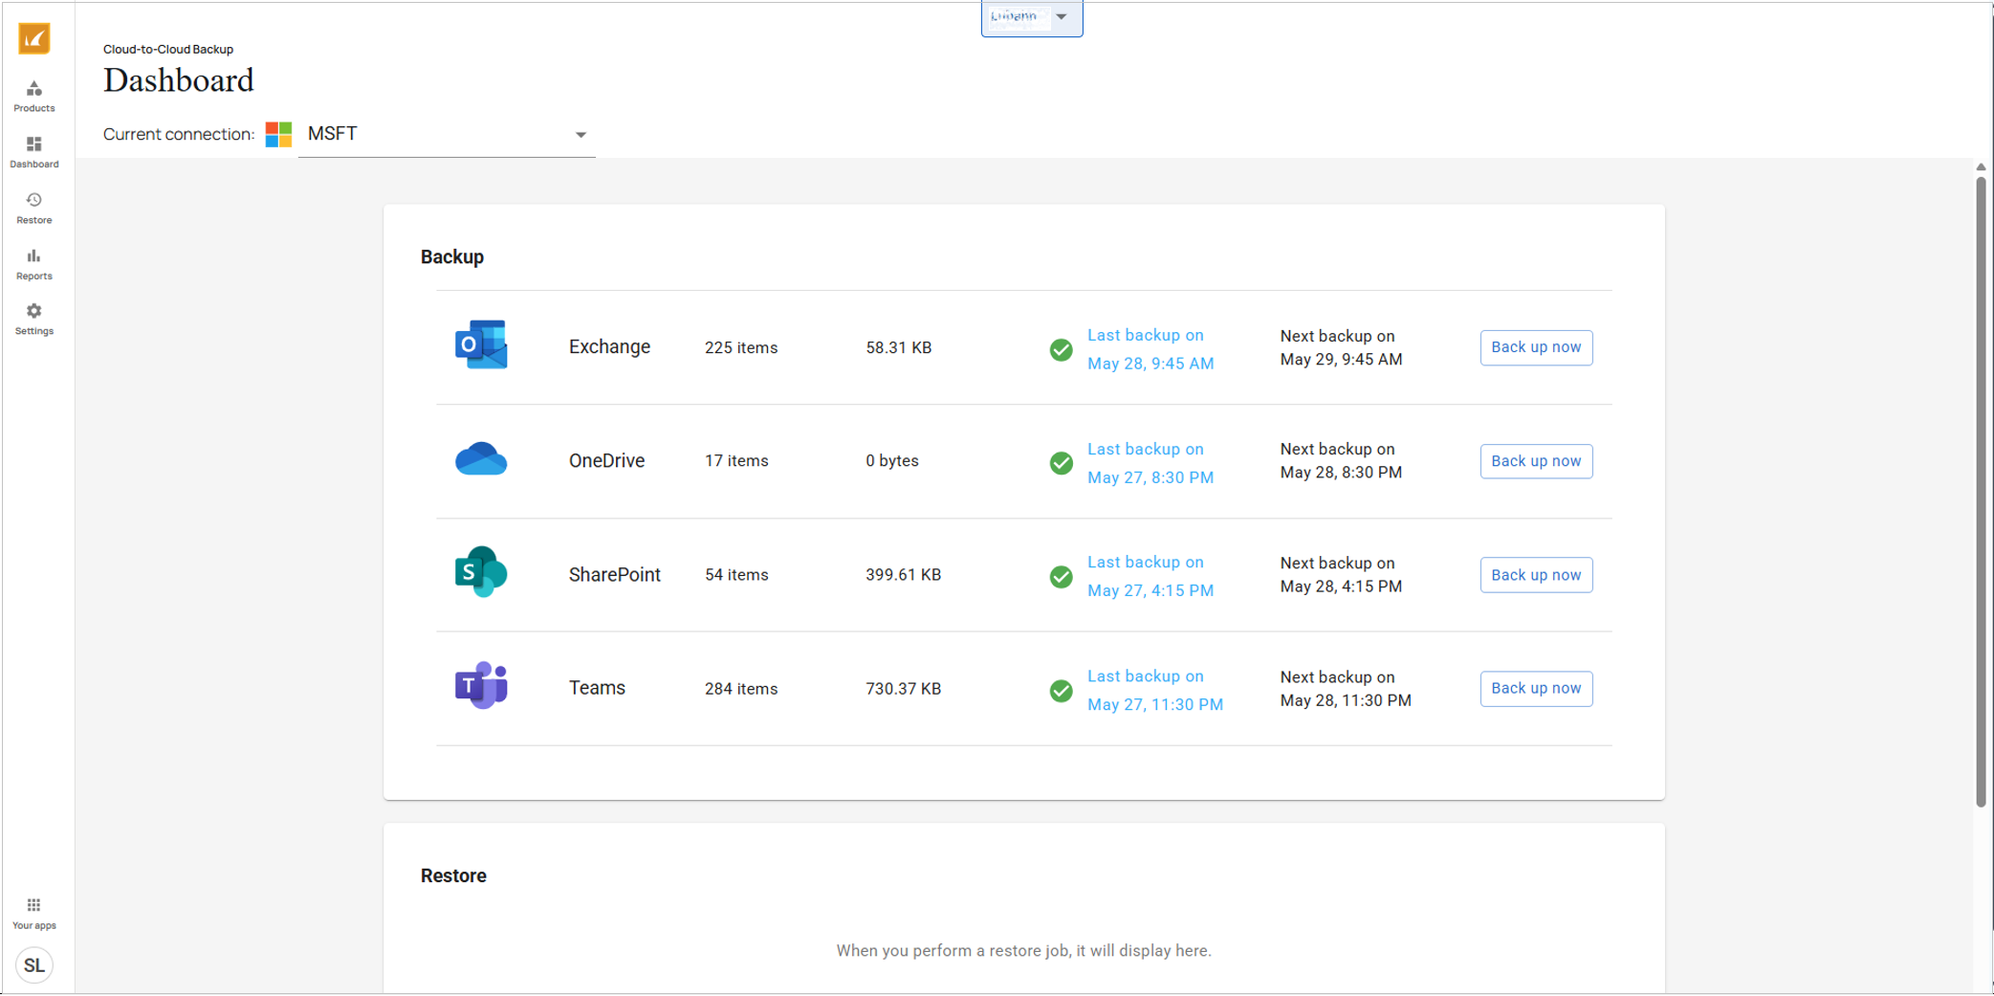Click the Microsoft logo beside MSFT
Viewport: 1994px width, 996px height.
(x=278, y=134)
